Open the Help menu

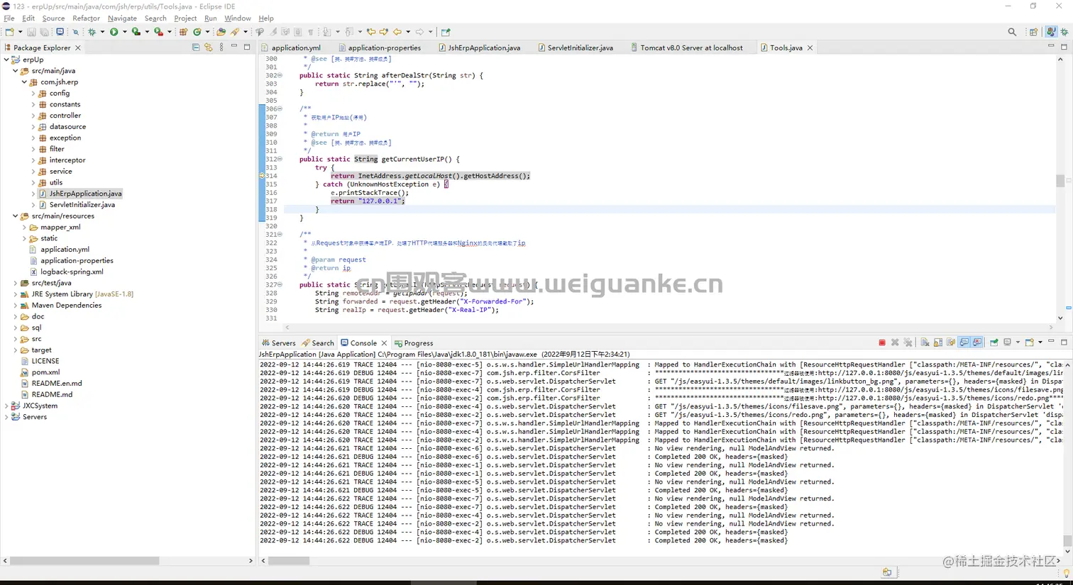click(x=266, y=18)
